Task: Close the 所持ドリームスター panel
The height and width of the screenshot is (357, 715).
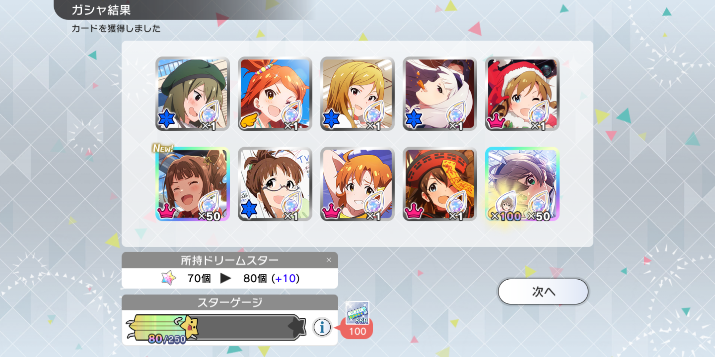Action: (329, 260)
